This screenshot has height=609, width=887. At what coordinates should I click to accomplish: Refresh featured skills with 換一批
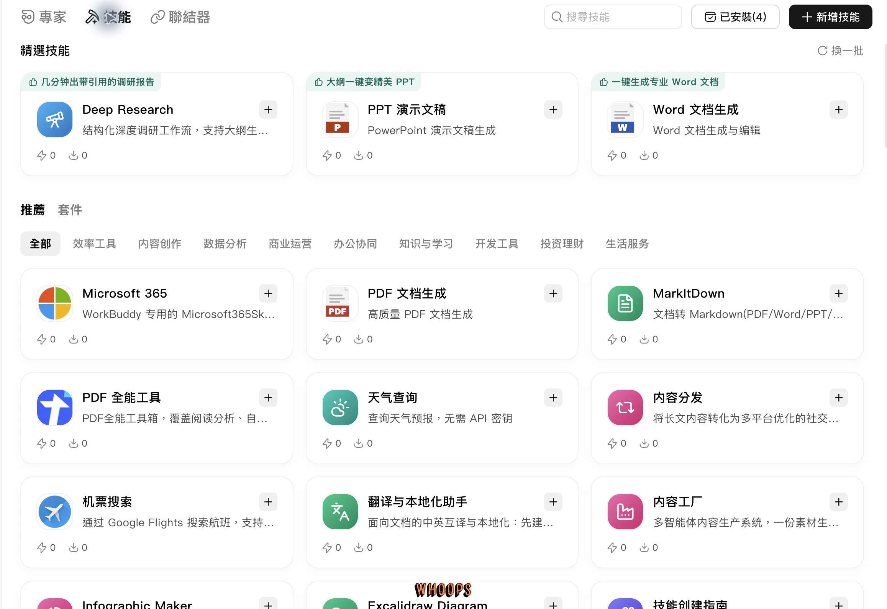[840, 51]
